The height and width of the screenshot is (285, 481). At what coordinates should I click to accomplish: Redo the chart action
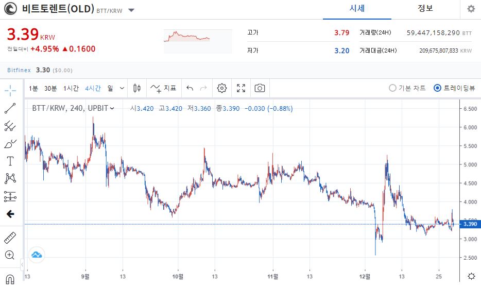(x=203, y=89)
